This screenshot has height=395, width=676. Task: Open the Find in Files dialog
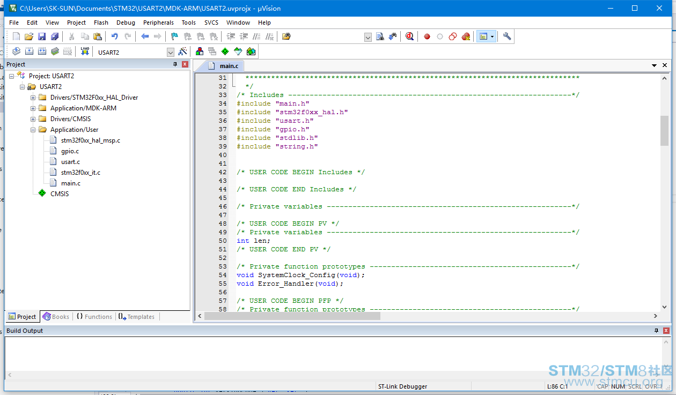click(286, 36)
